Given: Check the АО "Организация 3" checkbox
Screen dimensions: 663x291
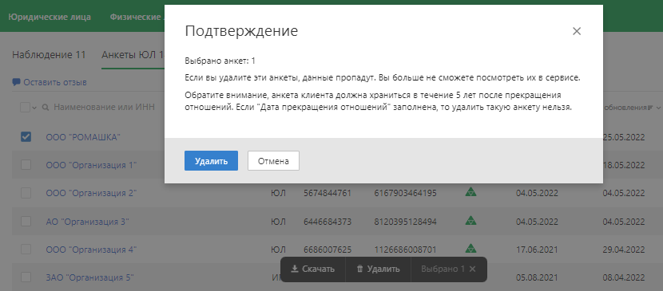Looking at the screenshot, I should coord(26,221).
